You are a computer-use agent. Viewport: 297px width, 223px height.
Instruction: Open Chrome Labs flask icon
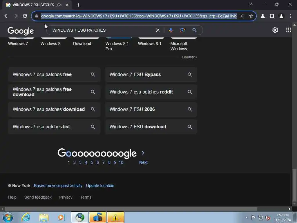[x=262, y=16]
